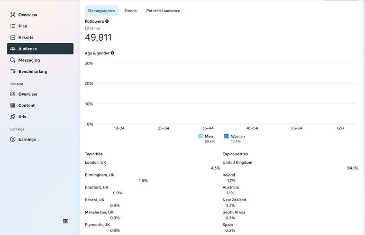The width and height of the screenshot is (365, 235).
Task: Click the Top cities heading
Action: (x=94, y=154)
